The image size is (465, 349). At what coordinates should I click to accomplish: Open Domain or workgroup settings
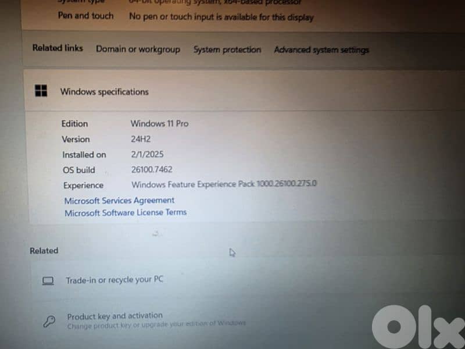[x=138, y=49]
